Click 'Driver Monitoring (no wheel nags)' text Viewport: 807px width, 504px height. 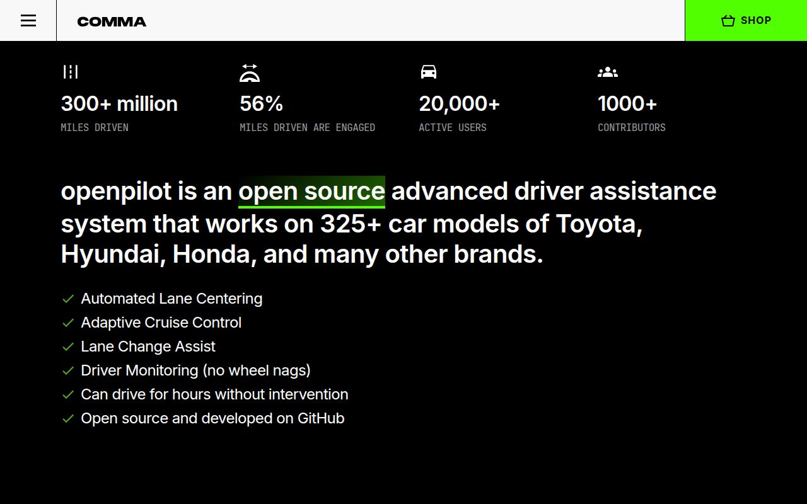click(195, 370)
